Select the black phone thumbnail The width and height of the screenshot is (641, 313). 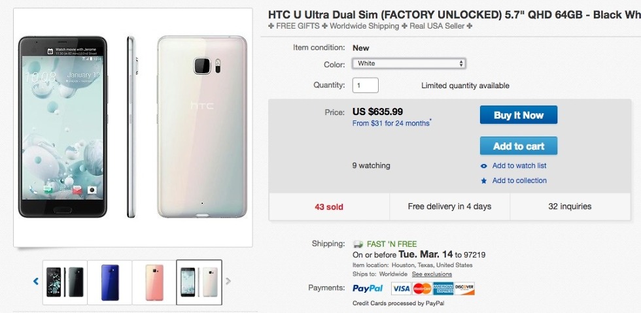tap(64, 282)
